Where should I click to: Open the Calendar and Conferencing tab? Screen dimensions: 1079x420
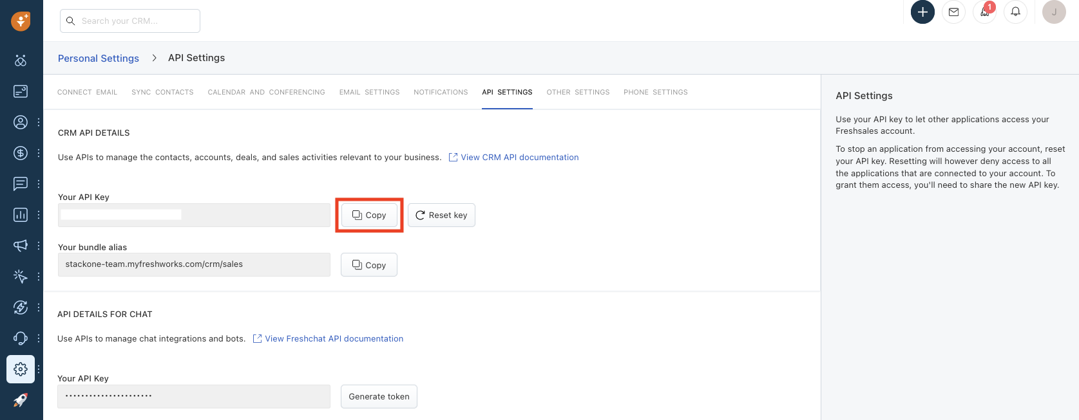pyautogui.click(x=266, y=93)
